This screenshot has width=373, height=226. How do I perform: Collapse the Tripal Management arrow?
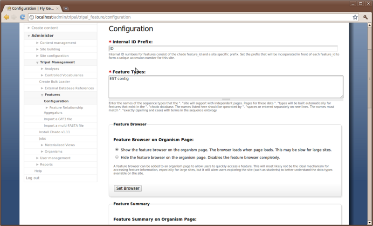click(37, 62)
